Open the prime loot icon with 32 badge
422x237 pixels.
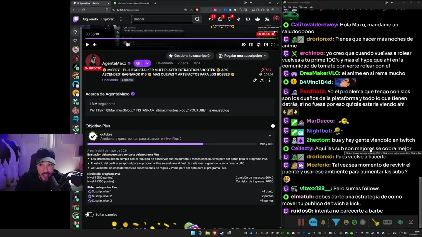coord(211,19)
